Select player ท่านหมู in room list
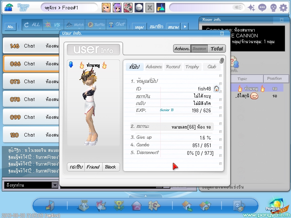Image resolution: width=291 pixels, height=218 pixels. click(257, 88)
